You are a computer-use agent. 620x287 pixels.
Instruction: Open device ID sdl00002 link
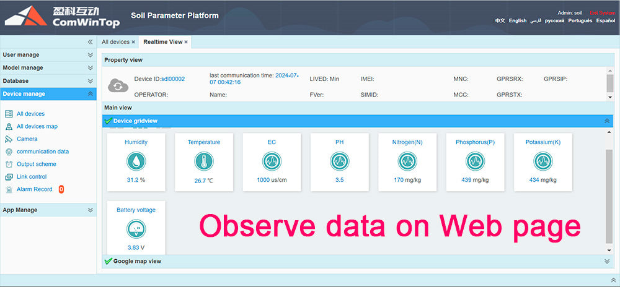coord(173,79)
